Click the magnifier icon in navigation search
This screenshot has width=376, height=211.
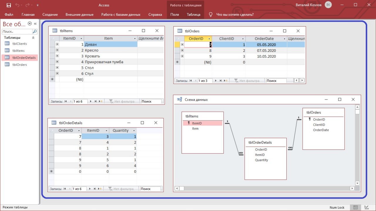click(35, 32)
